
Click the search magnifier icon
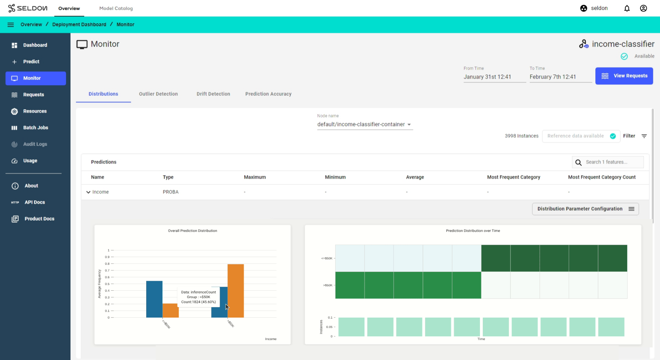pos(578,162)
